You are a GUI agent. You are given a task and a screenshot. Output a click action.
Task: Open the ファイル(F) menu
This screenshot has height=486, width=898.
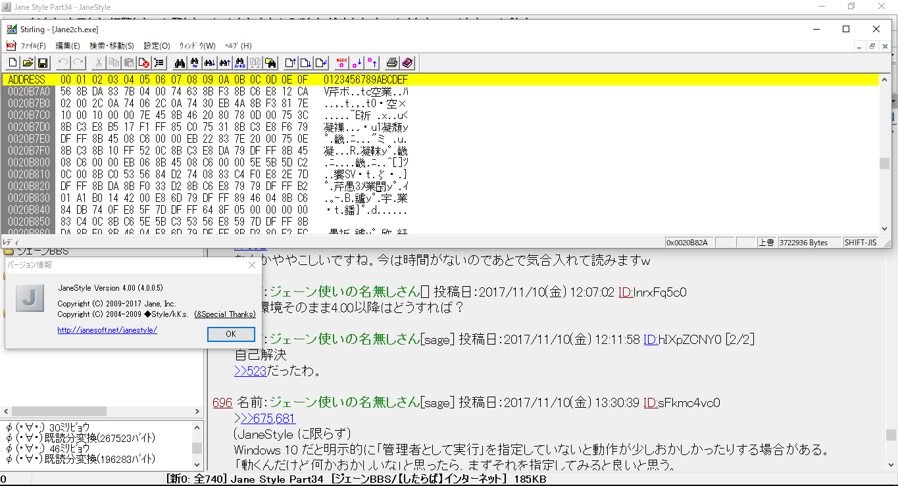click(33, 46)
